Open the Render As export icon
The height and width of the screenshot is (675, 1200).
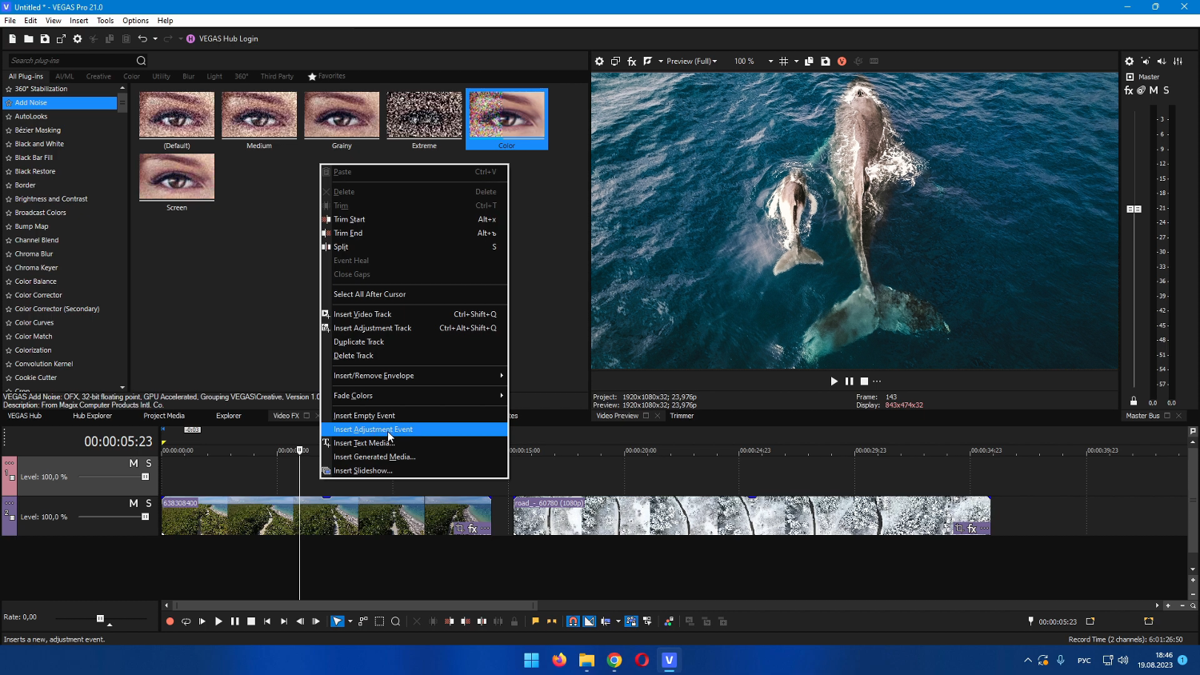pos(61,38)
